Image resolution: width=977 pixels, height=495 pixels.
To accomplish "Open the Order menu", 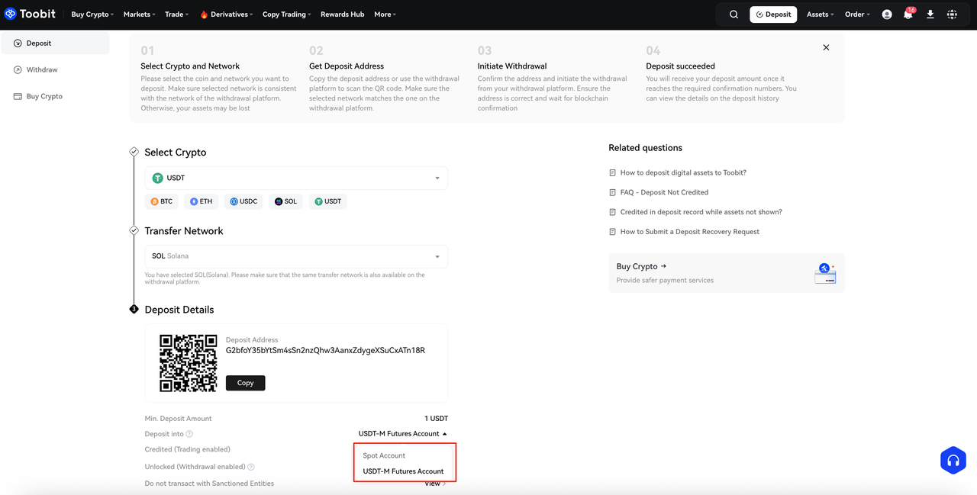I will [x=857, y=14].
